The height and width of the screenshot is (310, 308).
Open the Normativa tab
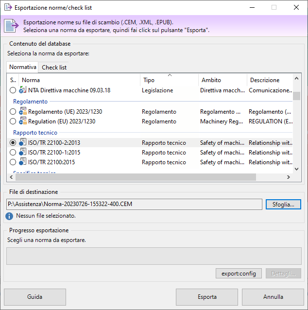click(23, 67)
